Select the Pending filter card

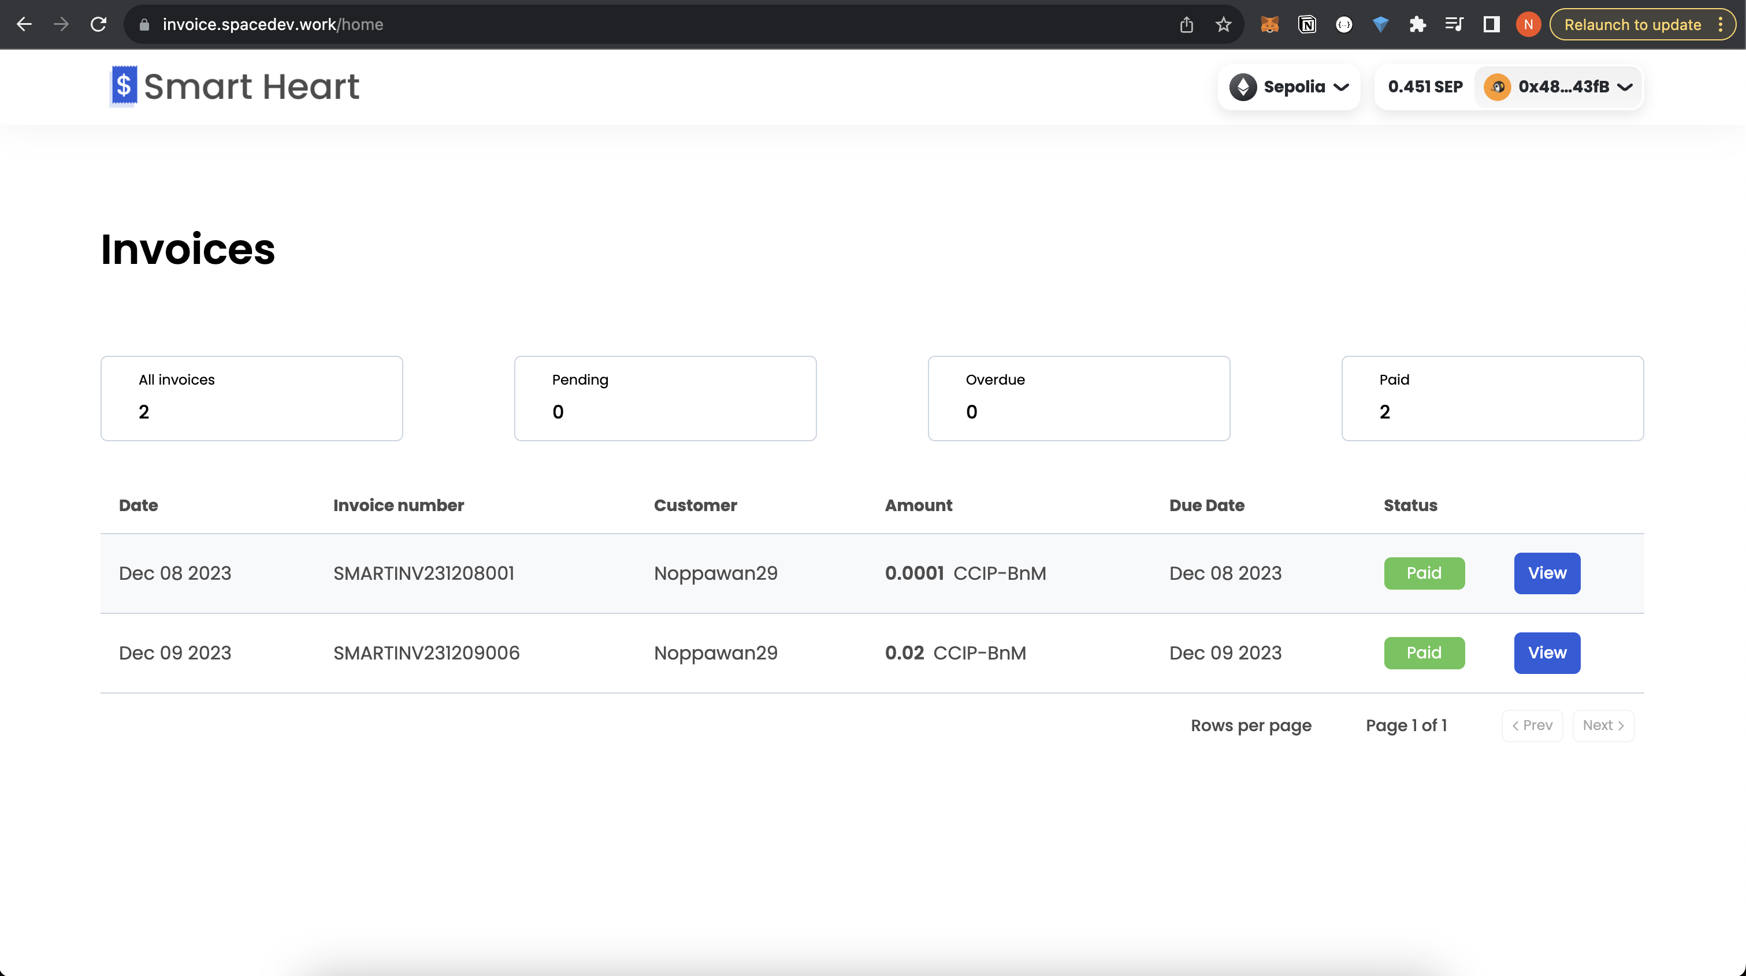coord(665,398)
